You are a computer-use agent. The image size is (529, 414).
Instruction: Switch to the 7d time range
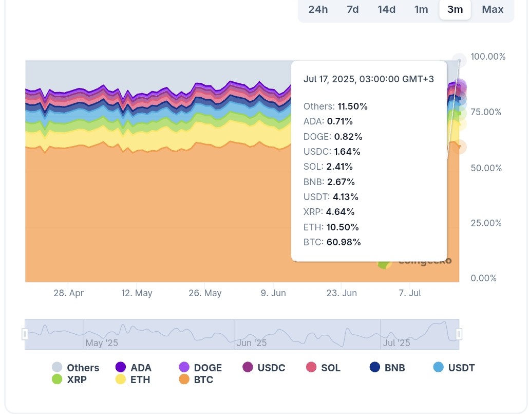[352, 9]
